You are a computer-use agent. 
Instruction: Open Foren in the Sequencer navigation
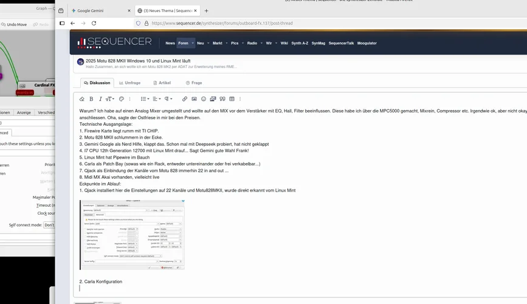point(183,43)
